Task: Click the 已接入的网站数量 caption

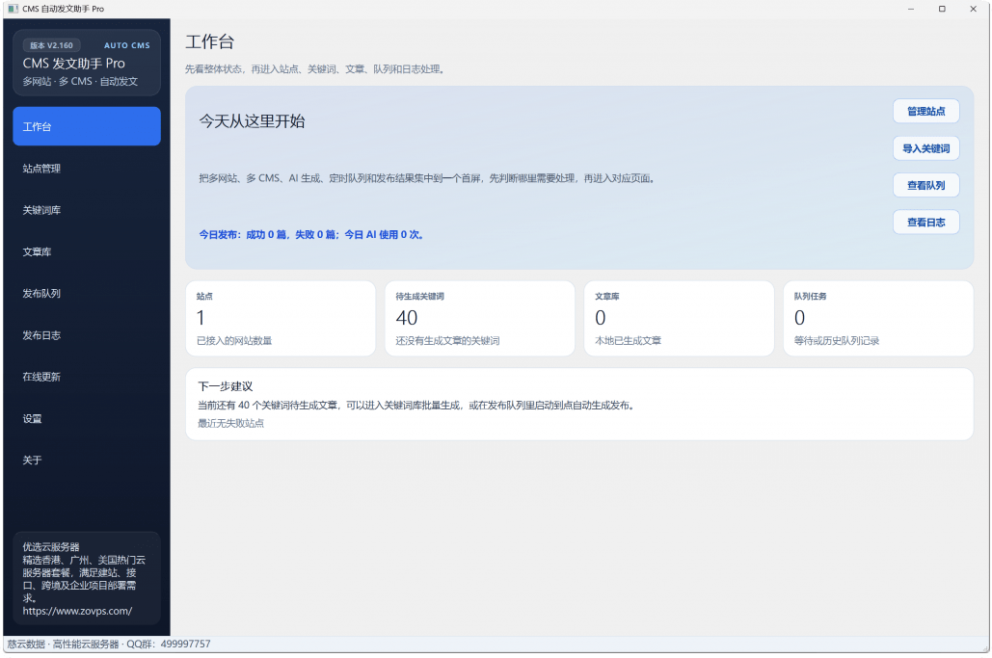Action: [x=234, y=341]
